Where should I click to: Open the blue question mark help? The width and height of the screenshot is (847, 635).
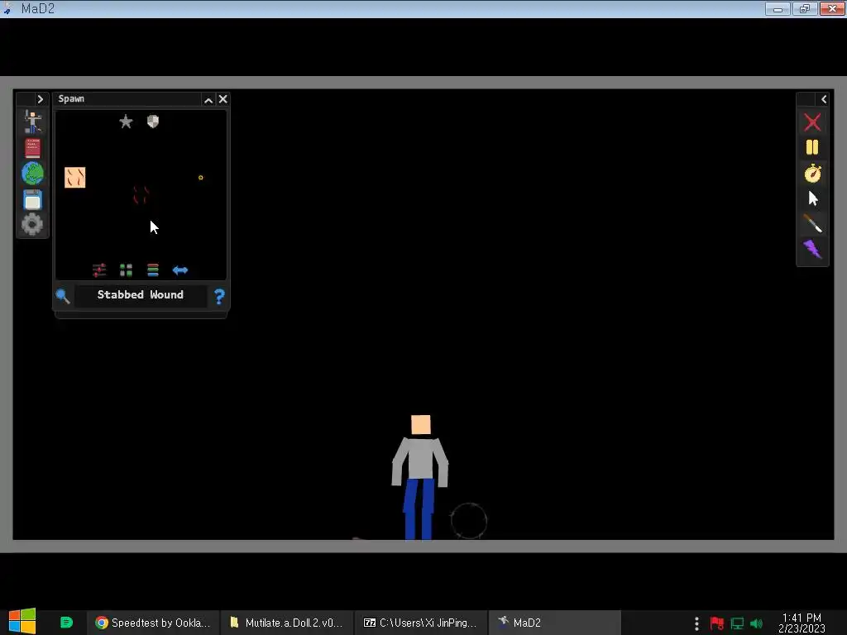[219, 297]
